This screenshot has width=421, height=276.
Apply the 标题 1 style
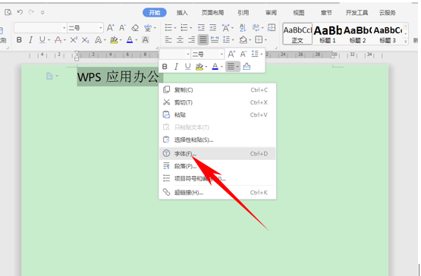tap(328, 34)
